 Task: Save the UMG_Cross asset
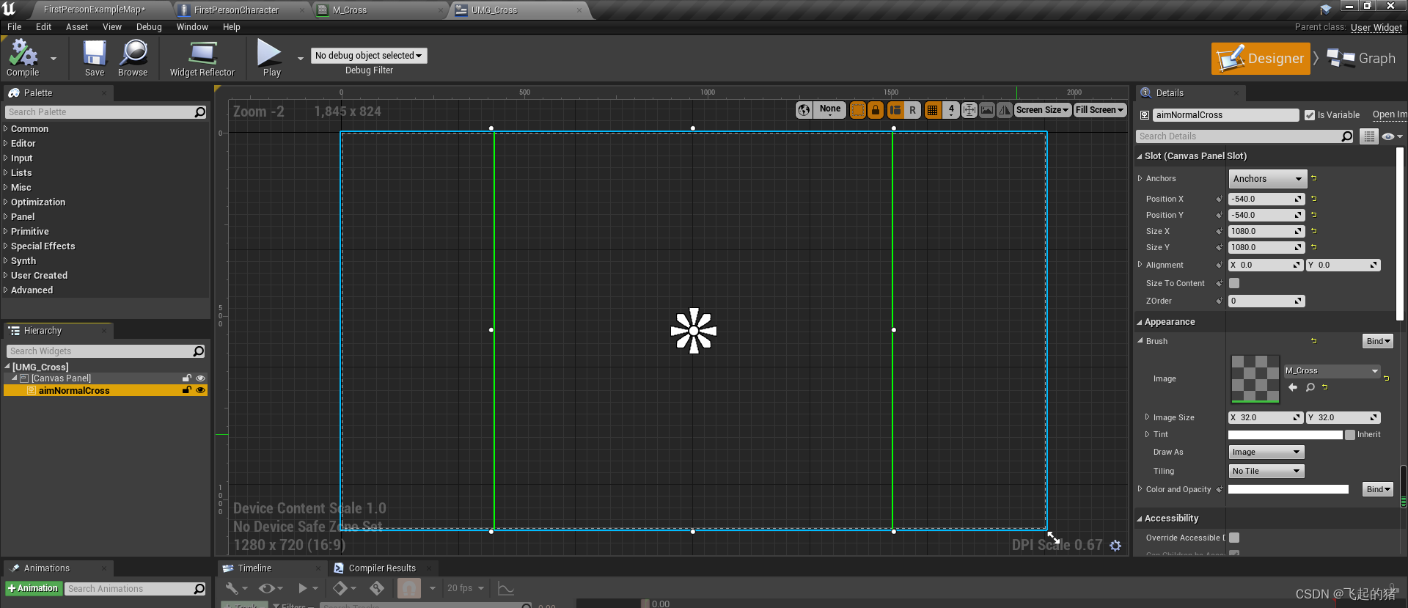95,58
